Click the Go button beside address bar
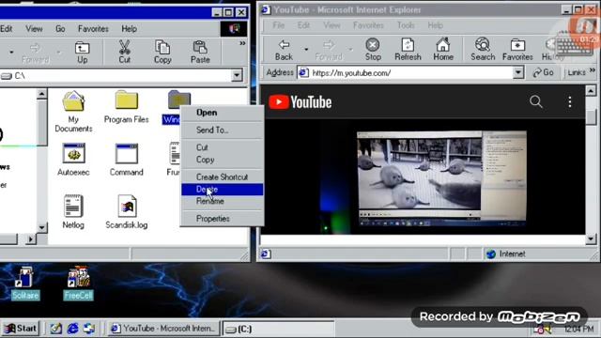Screen dimensions: 601x338 543,72
